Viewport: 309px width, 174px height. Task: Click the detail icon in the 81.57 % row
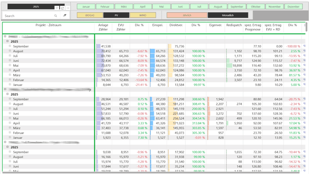304,75
